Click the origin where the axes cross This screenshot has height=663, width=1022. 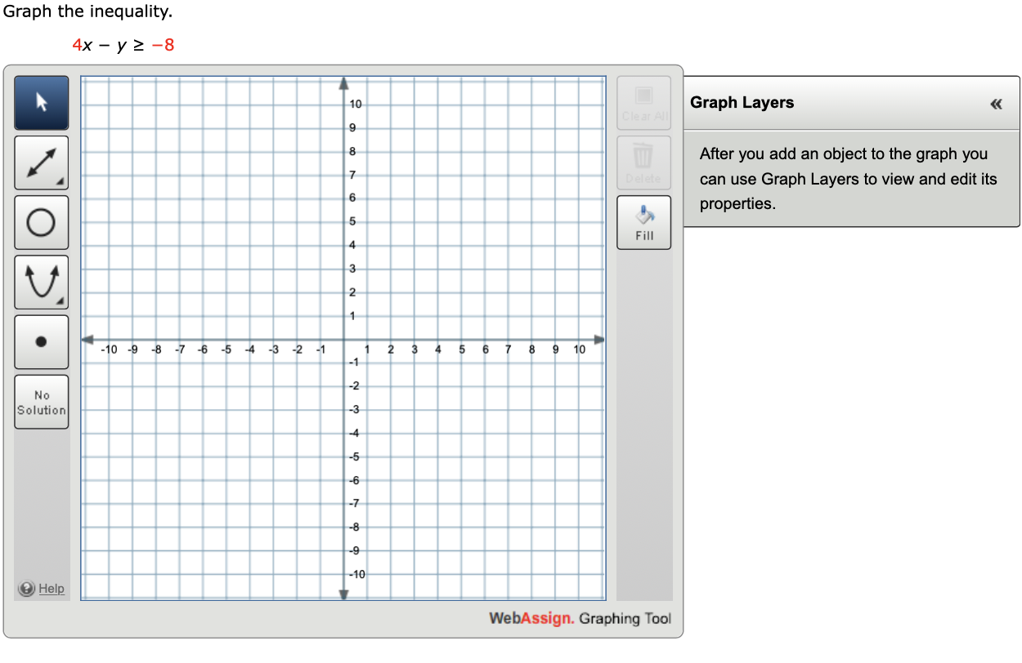tap(343, 339)
